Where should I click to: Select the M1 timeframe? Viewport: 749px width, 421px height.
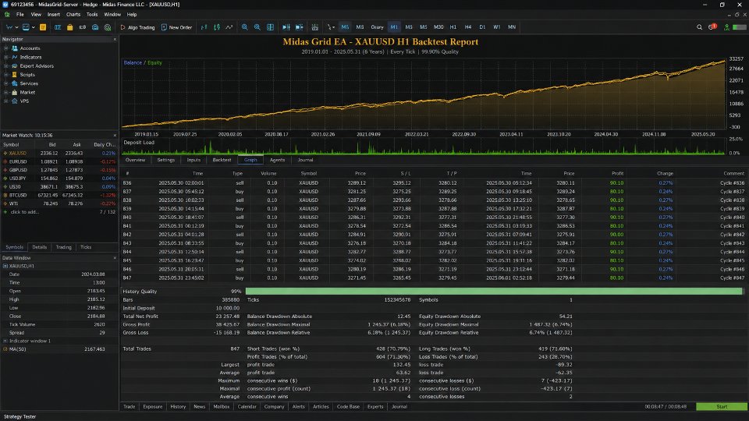point(394,27)
